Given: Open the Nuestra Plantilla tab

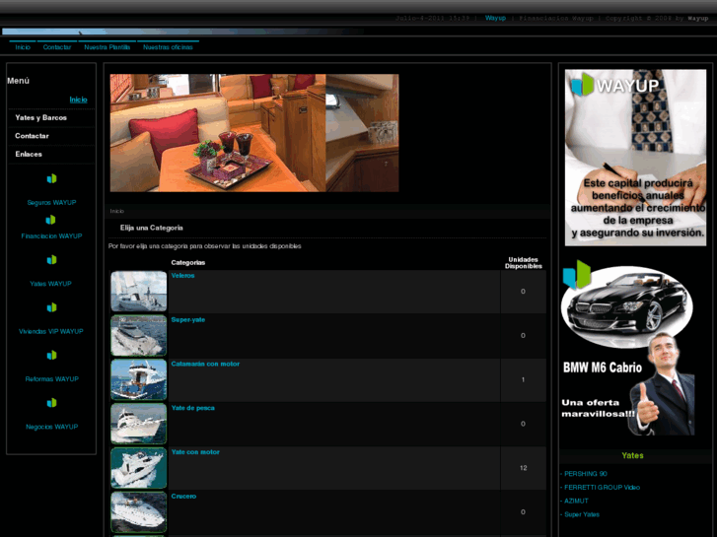Looking at the screenshot, I should [x=107, y=47].
